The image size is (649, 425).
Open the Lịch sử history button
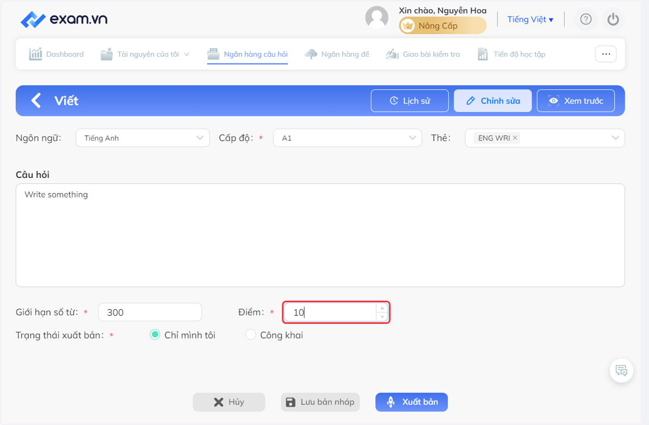410,101
